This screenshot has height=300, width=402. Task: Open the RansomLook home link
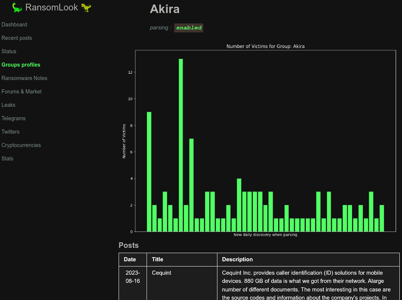point(51,7)
